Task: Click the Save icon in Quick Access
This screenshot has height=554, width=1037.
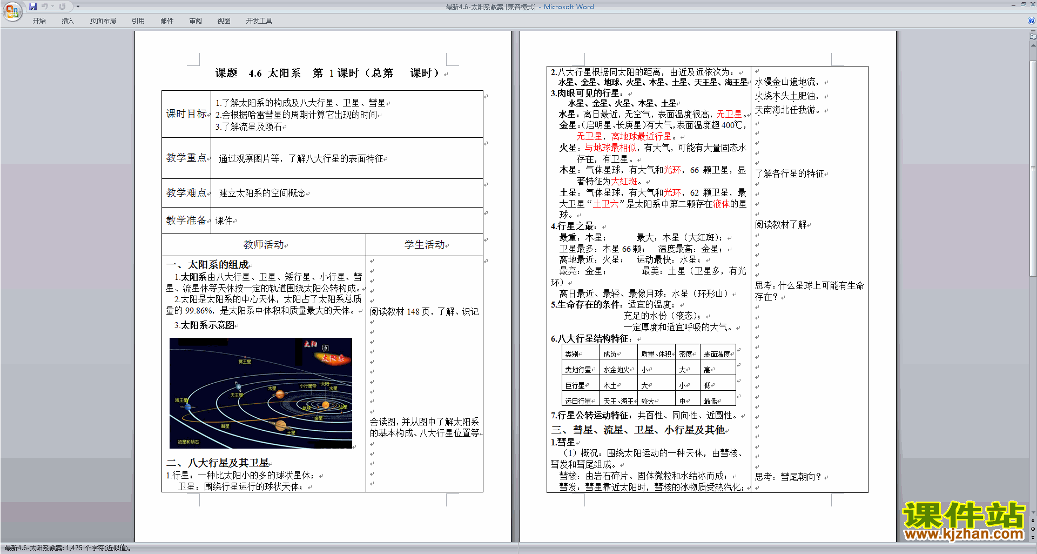Action: [33, 6]
